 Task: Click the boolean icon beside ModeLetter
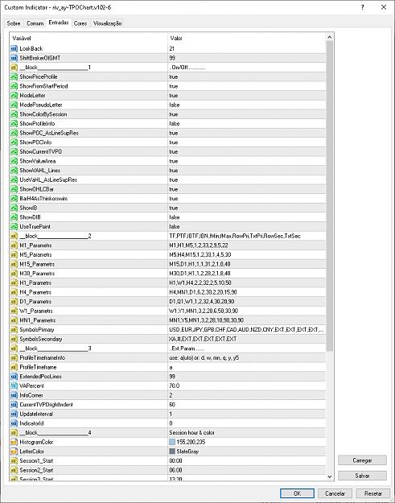click(x=14, y=96)
